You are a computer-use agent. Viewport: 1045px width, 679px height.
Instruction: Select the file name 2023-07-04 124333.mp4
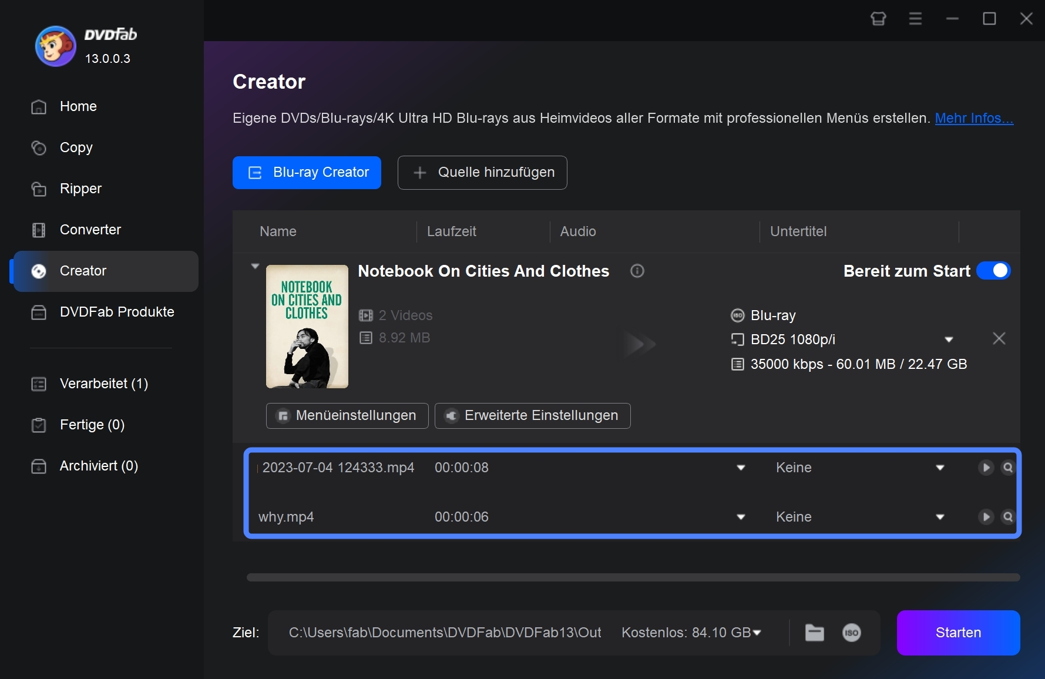pos(338,468)
